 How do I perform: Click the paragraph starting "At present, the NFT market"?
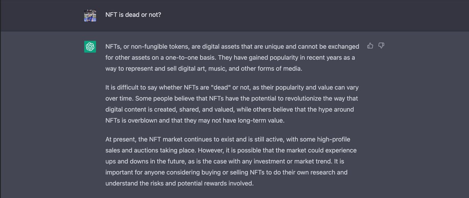click(231, 161)
